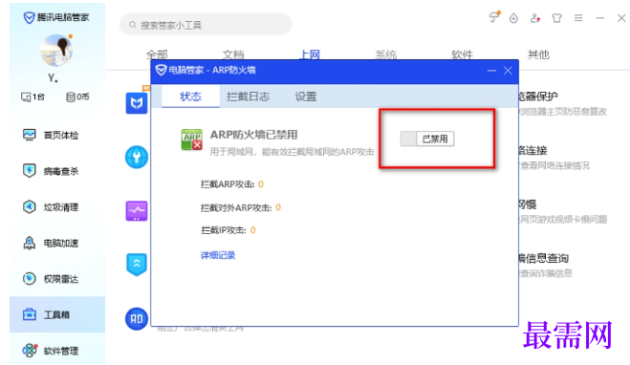This screenshot has width=630, height=365.
Task: Open 软件管理 software manager
Action: (51, 351)
